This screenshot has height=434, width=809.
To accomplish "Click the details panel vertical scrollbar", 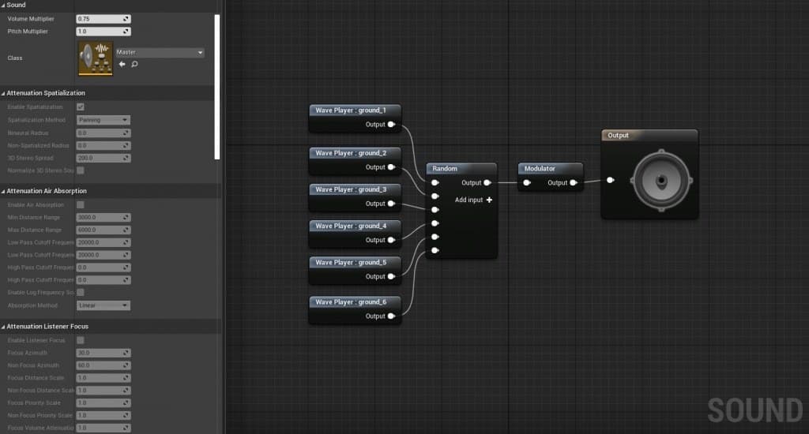I will [217, 87].
